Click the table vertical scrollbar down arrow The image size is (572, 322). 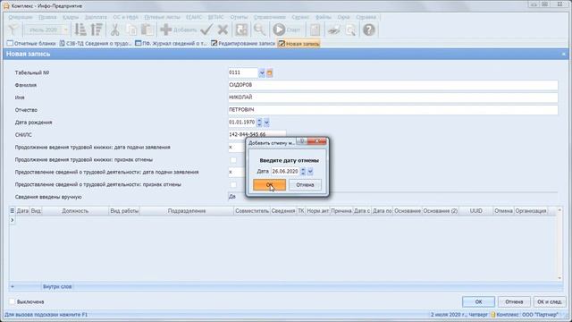[559, 278]
